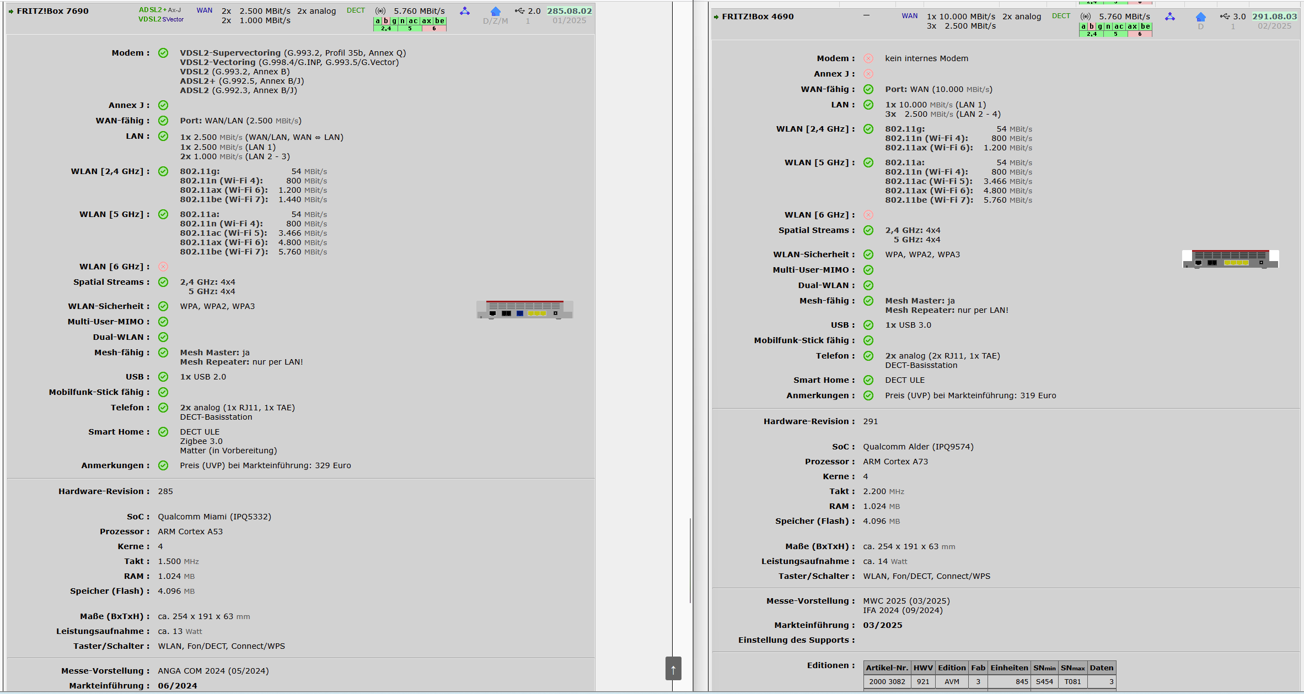Click the FRITZ!Box 4690 title to toggle details
Screen dimensions: 1304x694
pyautogui.click(x=758, y=17)
